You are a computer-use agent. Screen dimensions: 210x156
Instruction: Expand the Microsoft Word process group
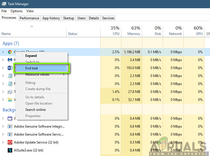(x=3, y=68)
